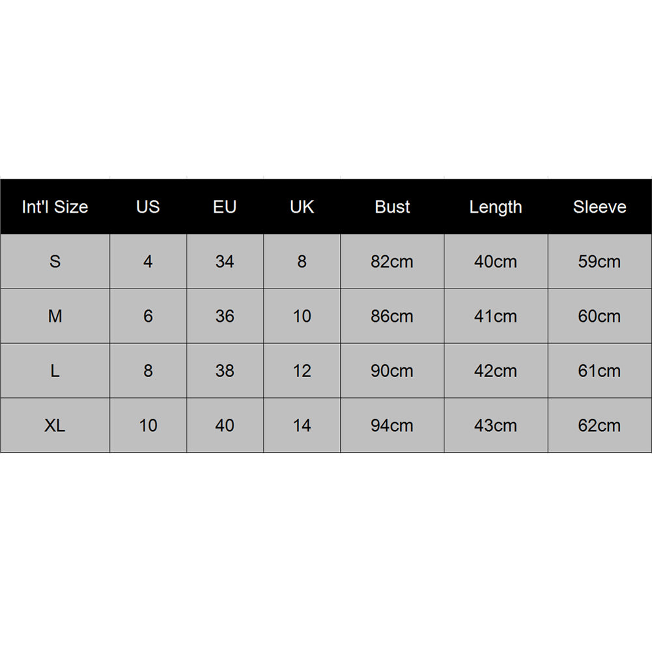Screen dimensions: 652x652
Task: Select the 86cm bust measurement
Action: 392,317
